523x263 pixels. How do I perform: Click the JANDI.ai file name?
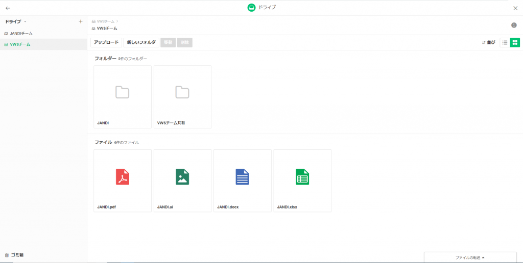click(165, 207)
